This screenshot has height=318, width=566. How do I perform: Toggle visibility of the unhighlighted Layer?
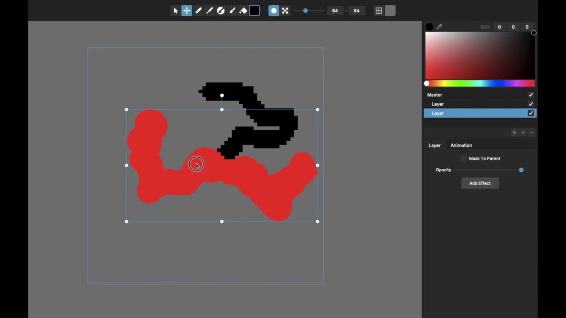pos(531,104)
